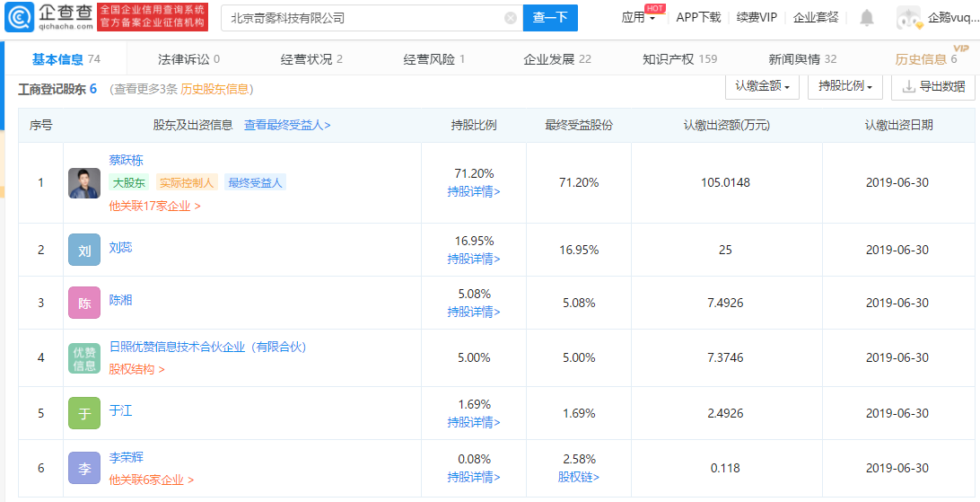980x502 pixels.
Task: Clear the search box with the X icon
Action: point(511,18)
